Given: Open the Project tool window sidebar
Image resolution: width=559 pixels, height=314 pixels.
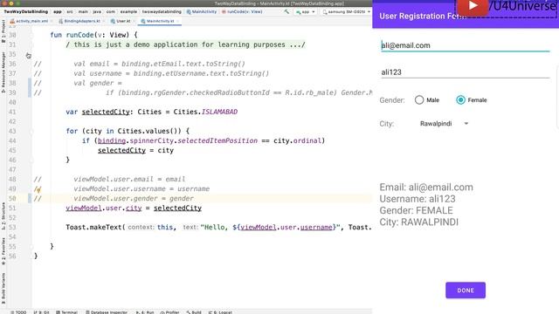Looking at the screenshot, I should click(3, 31).
